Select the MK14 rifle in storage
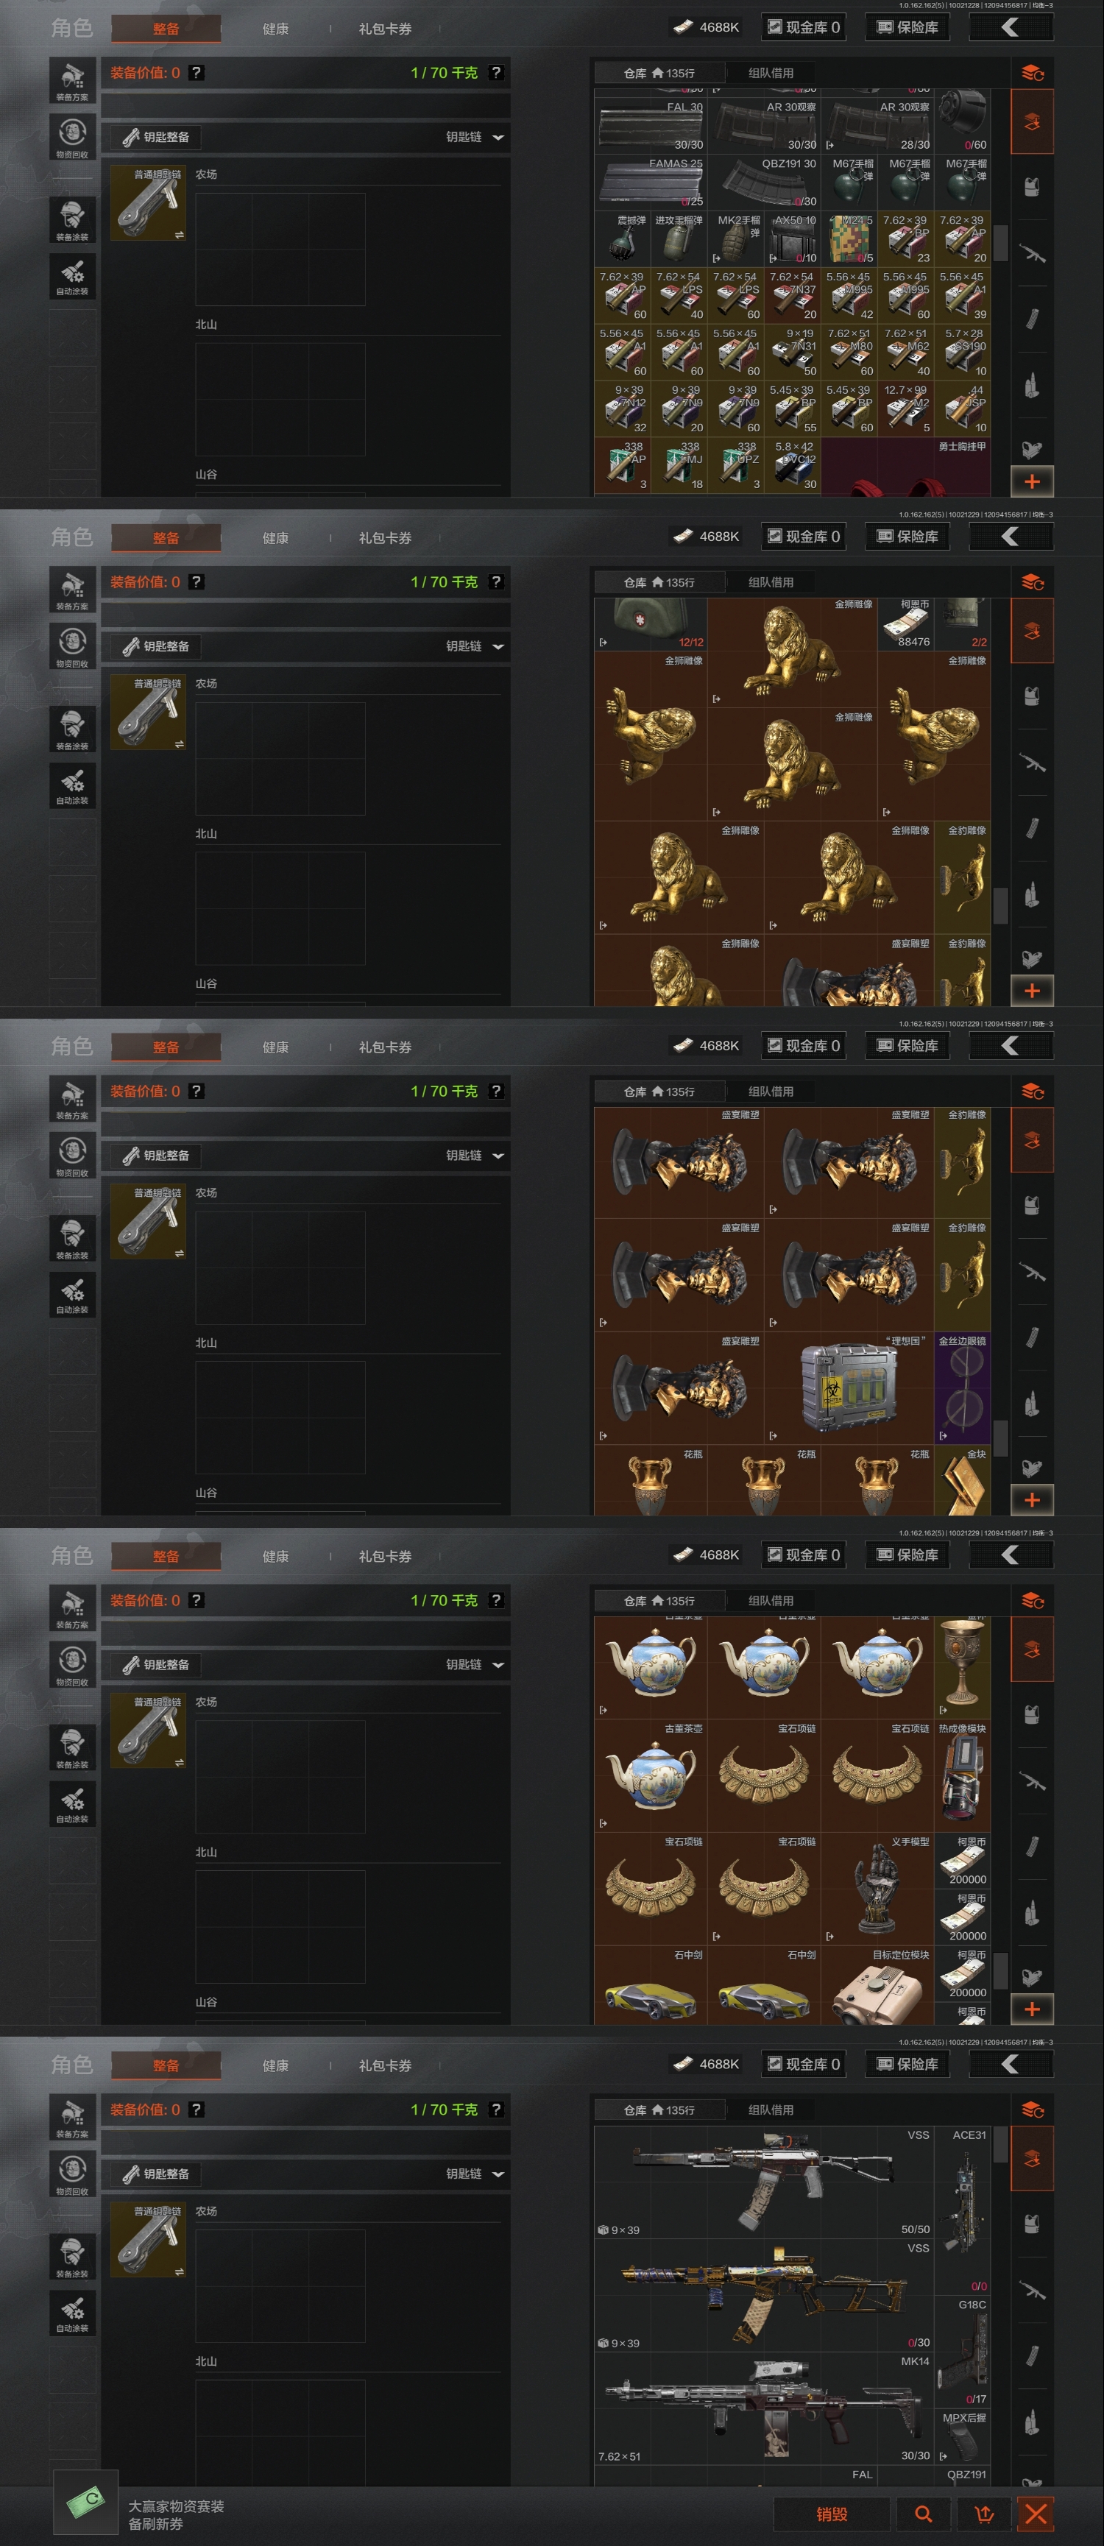 coord(764,2408)
